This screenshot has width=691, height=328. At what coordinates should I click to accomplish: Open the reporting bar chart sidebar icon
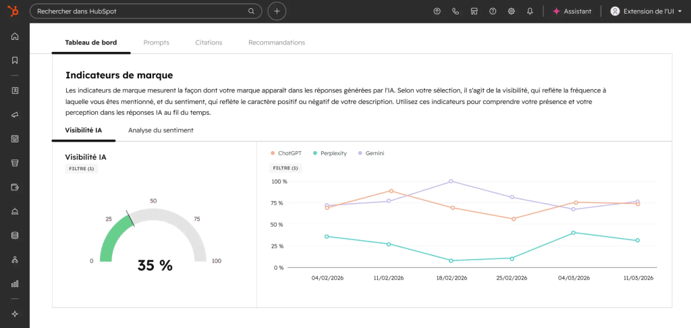coord(15,283)
